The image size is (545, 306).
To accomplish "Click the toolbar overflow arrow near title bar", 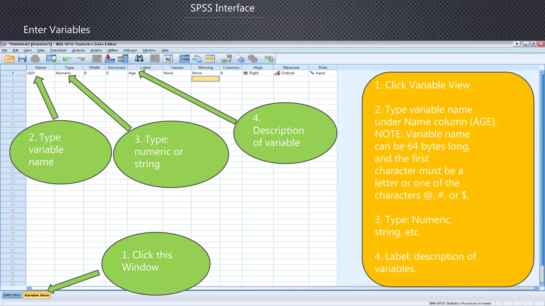I will coord(517,44).
